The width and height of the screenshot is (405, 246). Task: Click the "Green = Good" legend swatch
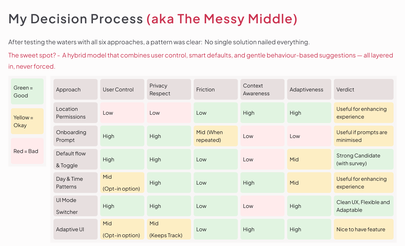point(27,91)
